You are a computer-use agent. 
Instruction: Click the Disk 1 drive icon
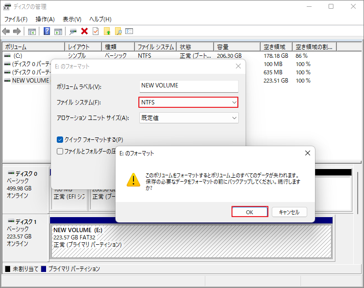tap(11, 221)
